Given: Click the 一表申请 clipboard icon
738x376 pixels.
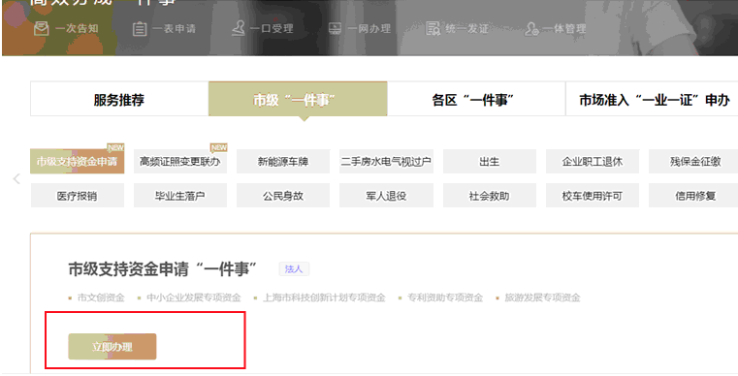Looking at the screenshot, I should (x=140, y=29).
